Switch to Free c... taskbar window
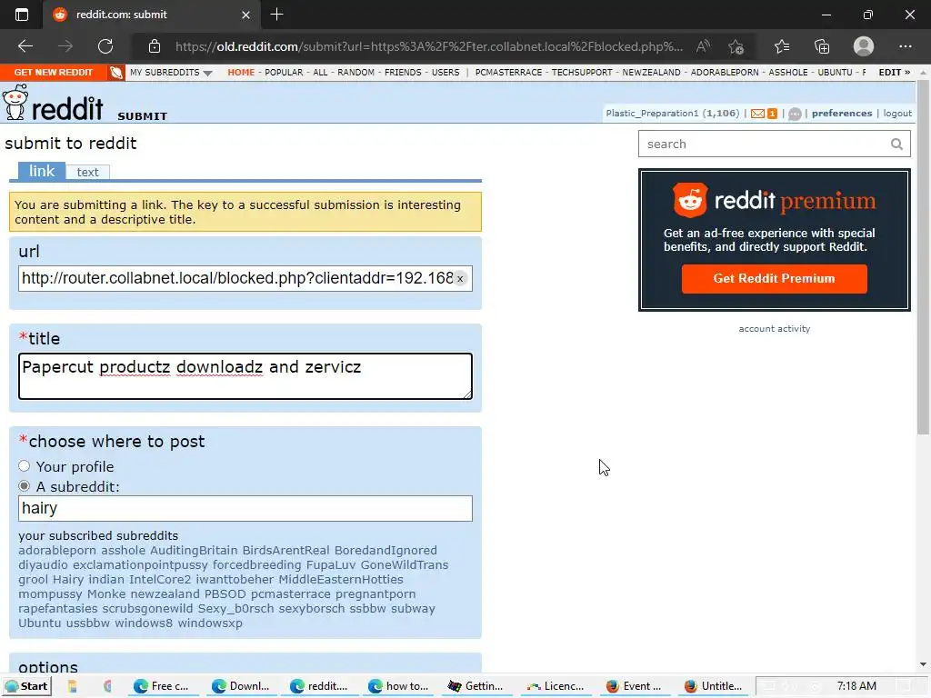Image resolution: width=931 pixels, height=698 pixels. click(161, 686)
